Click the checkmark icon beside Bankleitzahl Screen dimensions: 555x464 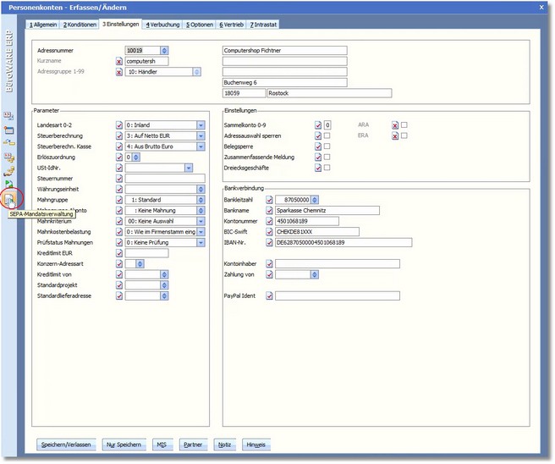(x=270, y=199)
